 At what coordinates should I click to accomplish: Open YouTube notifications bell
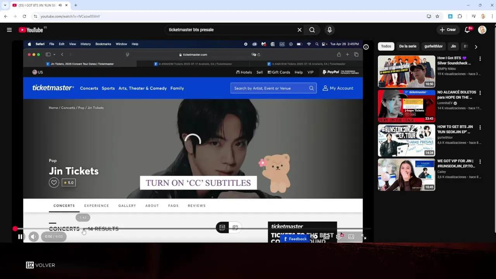(468, 30)
